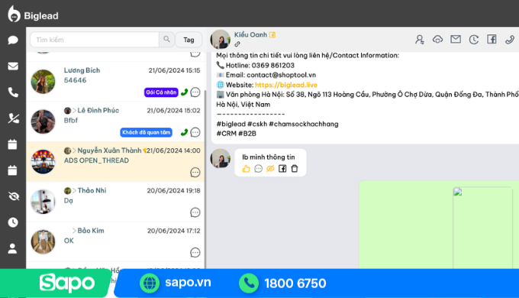Click chat bubble icon in Lê Đình Phúc row
Screen dimensions: 519x298
(195, 132)
